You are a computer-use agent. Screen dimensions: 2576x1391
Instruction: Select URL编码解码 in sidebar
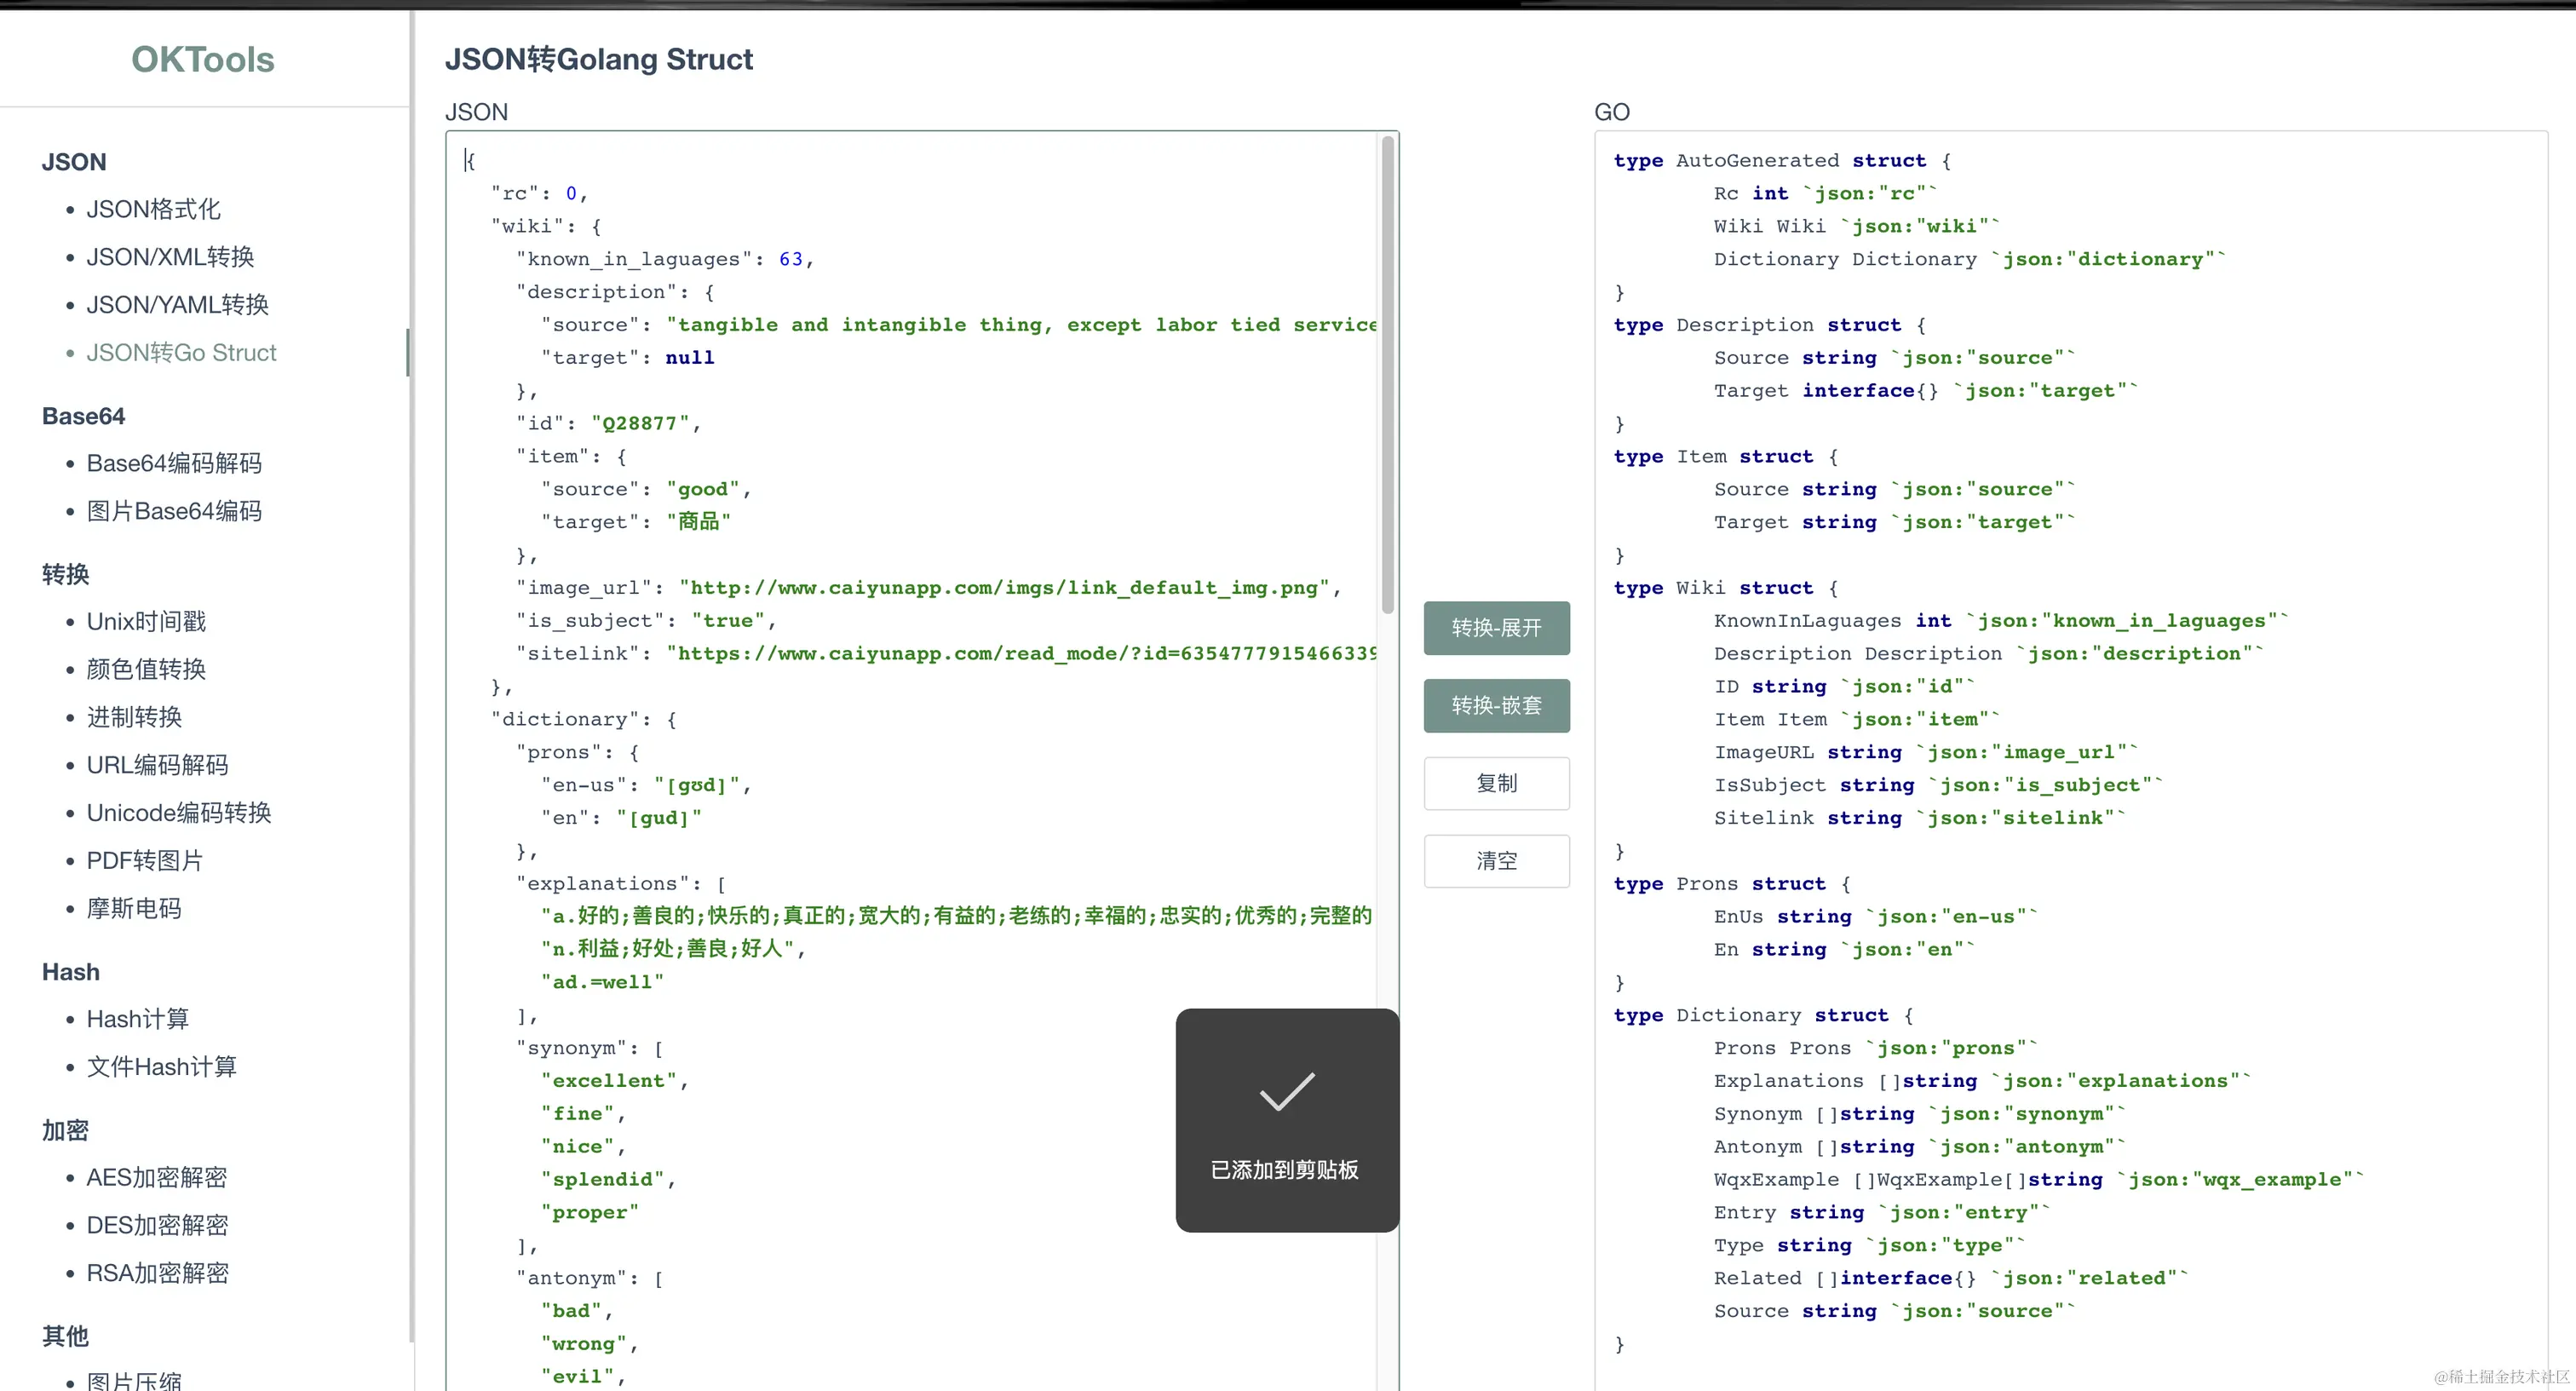tap(157, 765)
